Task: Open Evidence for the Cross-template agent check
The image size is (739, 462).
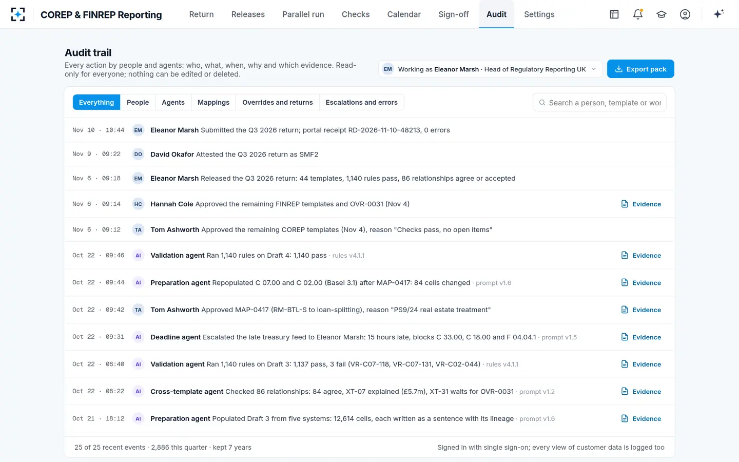Action: pos(641,392)
